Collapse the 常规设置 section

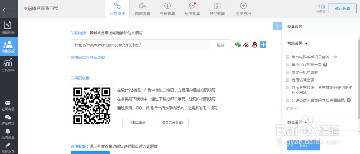click(x=297, y=43)
